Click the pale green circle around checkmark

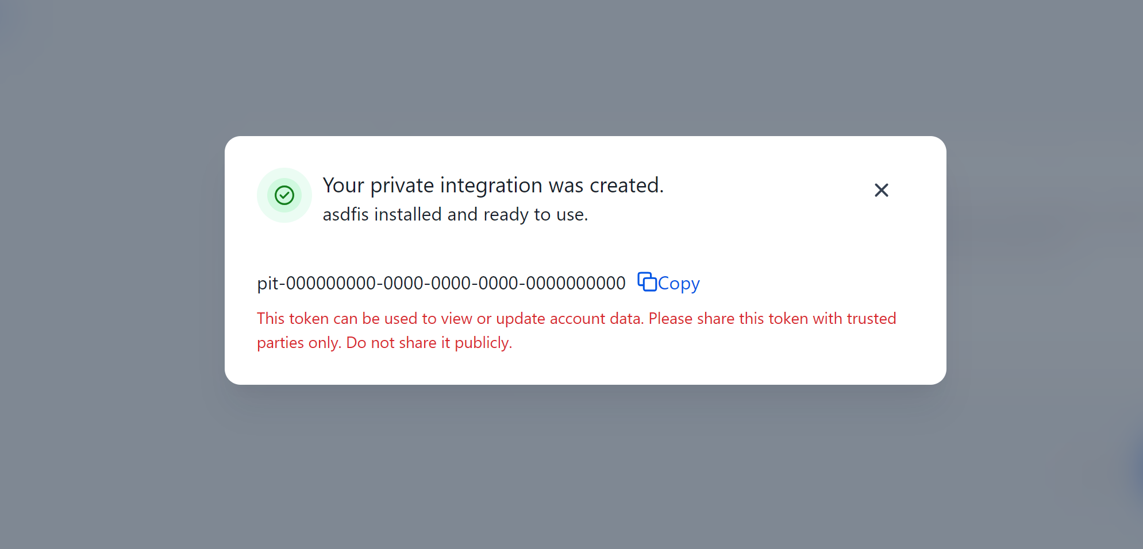284,195
